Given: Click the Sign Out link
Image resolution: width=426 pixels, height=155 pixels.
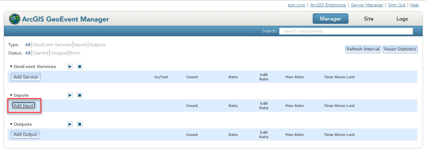Looking at the screenshot, I should [x=397, y=5].
